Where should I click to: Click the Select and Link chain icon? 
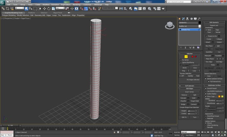[x=3, y=9]
